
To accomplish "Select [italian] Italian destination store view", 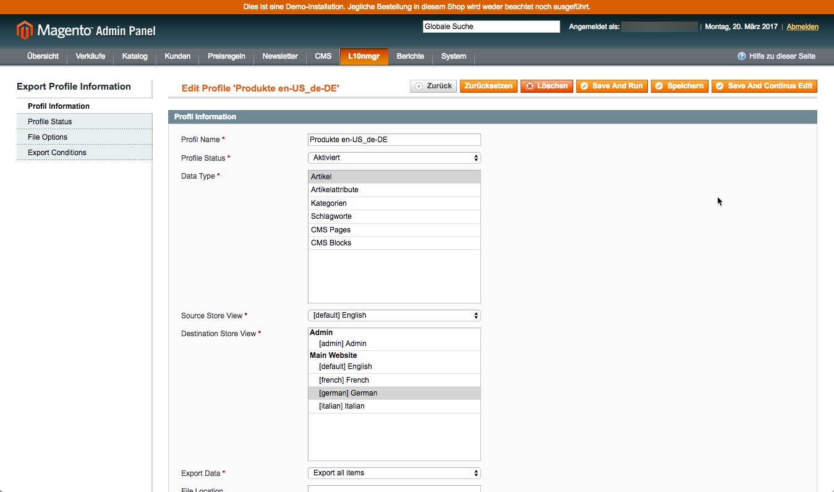I will [394, 406].
